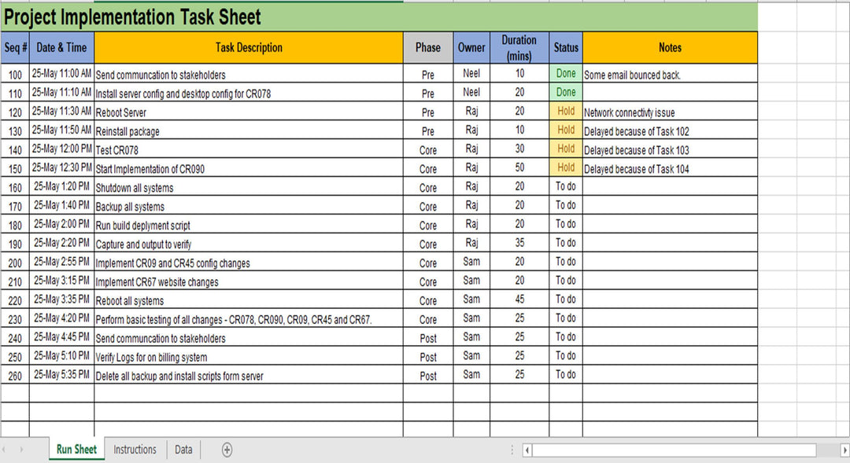Select the To do status of task 260
Screen dimensions: 850x463
pyautogui.click(x=566, y=375)
